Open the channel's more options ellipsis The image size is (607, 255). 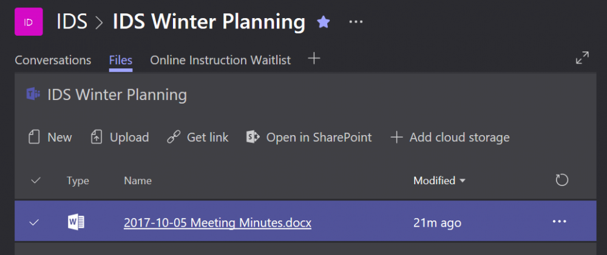pos(356,22)
